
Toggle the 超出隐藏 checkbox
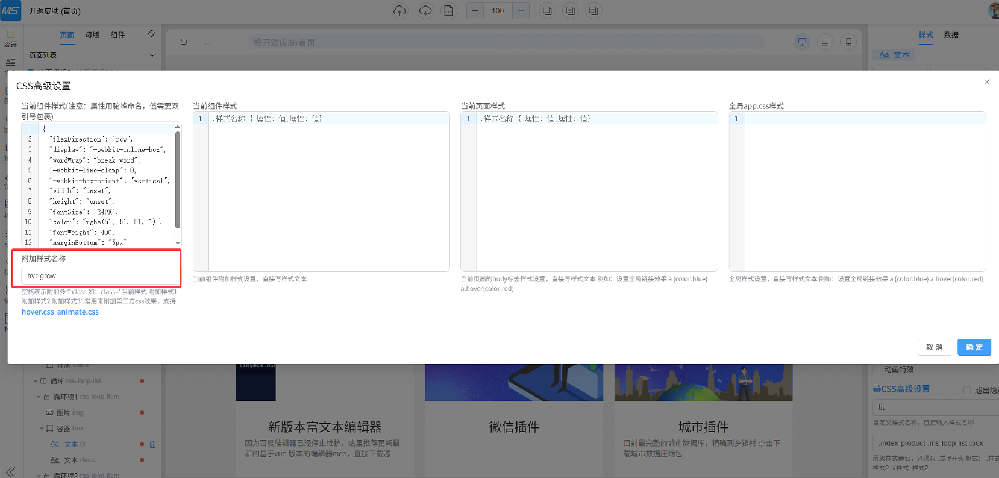tap(967, 391)
